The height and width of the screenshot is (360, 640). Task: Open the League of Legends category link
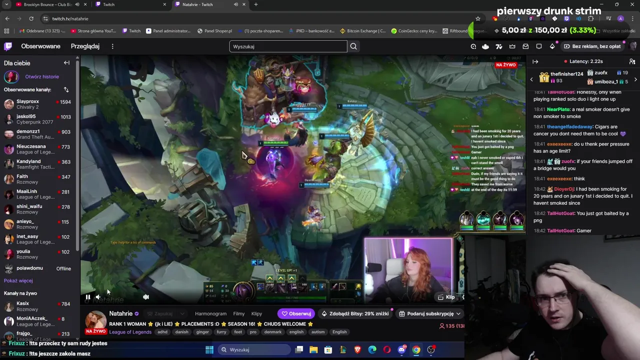pos(131,331)
